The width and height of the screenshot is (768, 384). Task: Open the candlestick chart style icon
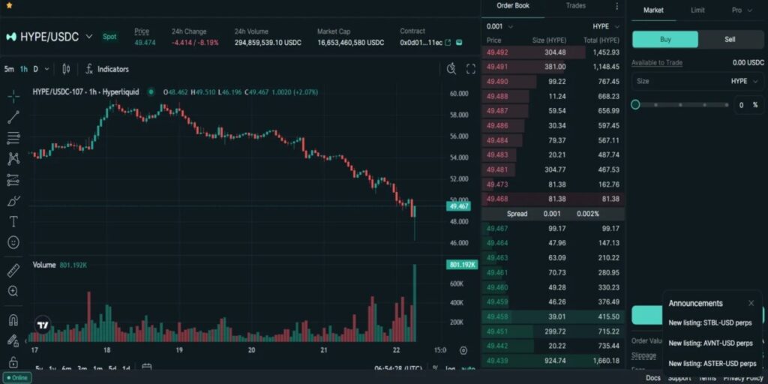(66, 69)
